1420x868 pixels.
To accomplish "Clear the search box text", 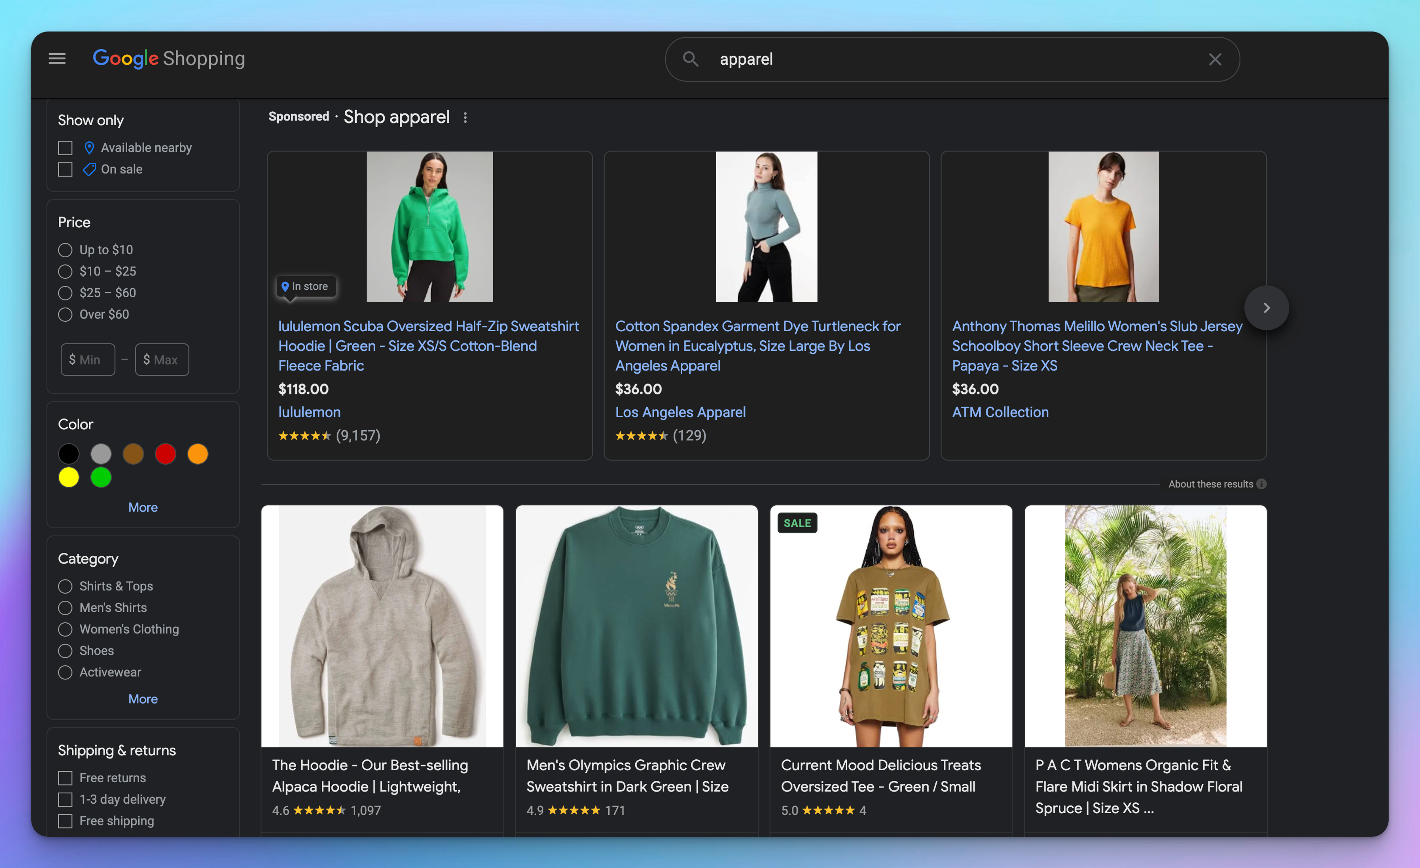I will pos(1215,59).
